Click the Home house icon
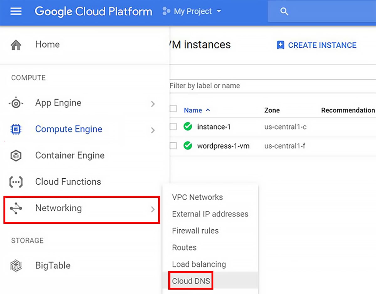The image size is (376, 294). pos(16,45)
